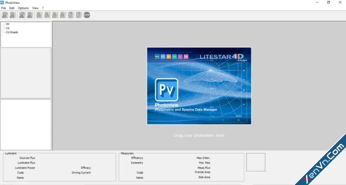The image size is (346, 185).
Task: Click the first luminaire icon after the toolbar separator
Action: tap(22, 15)
